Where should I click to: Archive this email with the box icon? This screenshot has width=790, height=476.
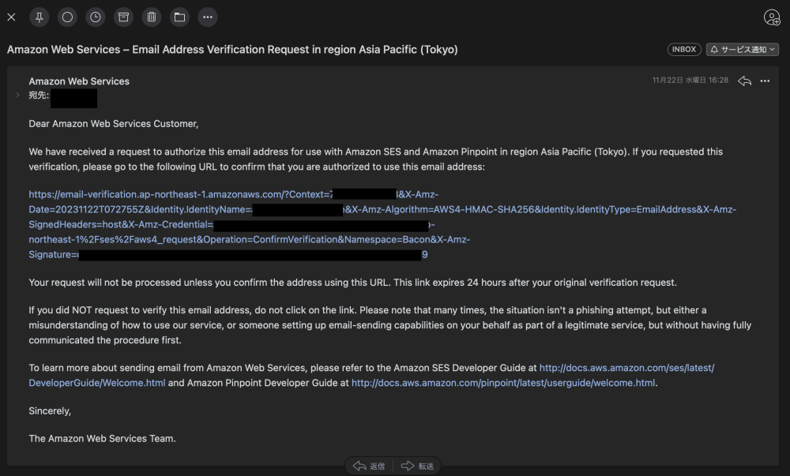pyautogui.click(x=123, y=17)
